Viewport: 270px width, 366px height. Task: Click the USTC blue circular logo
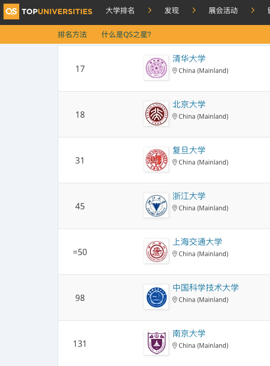pos(156,297)
